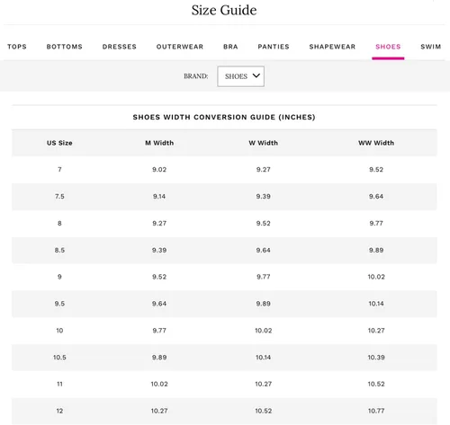
Task: Click the M Width column header
Action: click(x=159, y=143)
